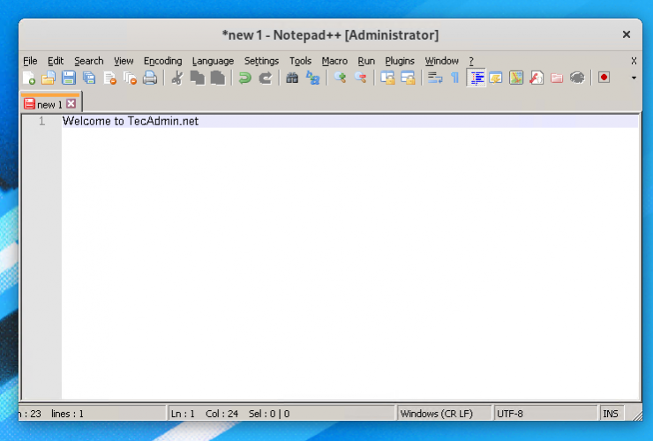The width and height of the screenshot is (653, 441).
Task: Close the "new 1" tab with its X button
Action: (71, 104)
